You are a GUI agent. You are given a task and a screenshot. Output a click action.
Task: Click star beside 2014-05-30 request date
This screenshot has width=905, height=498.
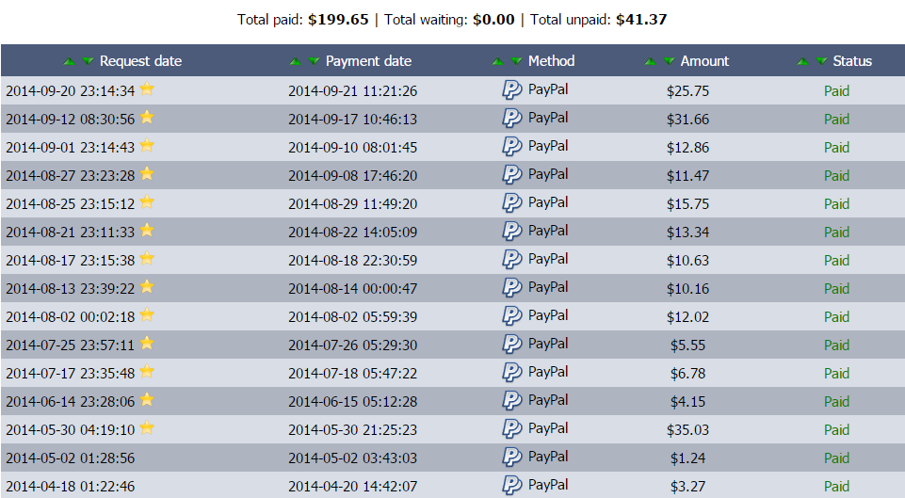(x=147, y=428)
